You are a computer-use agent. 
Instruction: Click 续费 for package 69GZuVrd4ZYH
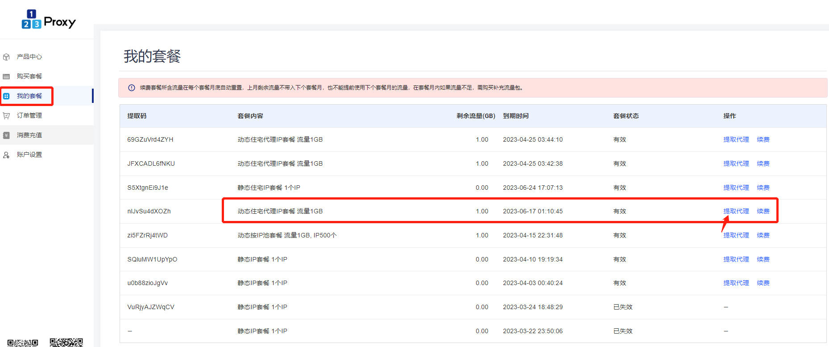click(x=763, y=139)
